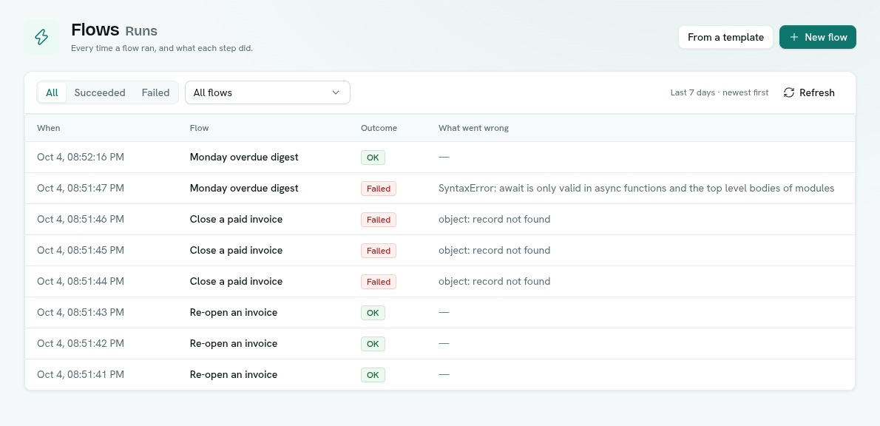
Task: Click the Failed badge for 08:51:45 run
Action: (379, 251)
